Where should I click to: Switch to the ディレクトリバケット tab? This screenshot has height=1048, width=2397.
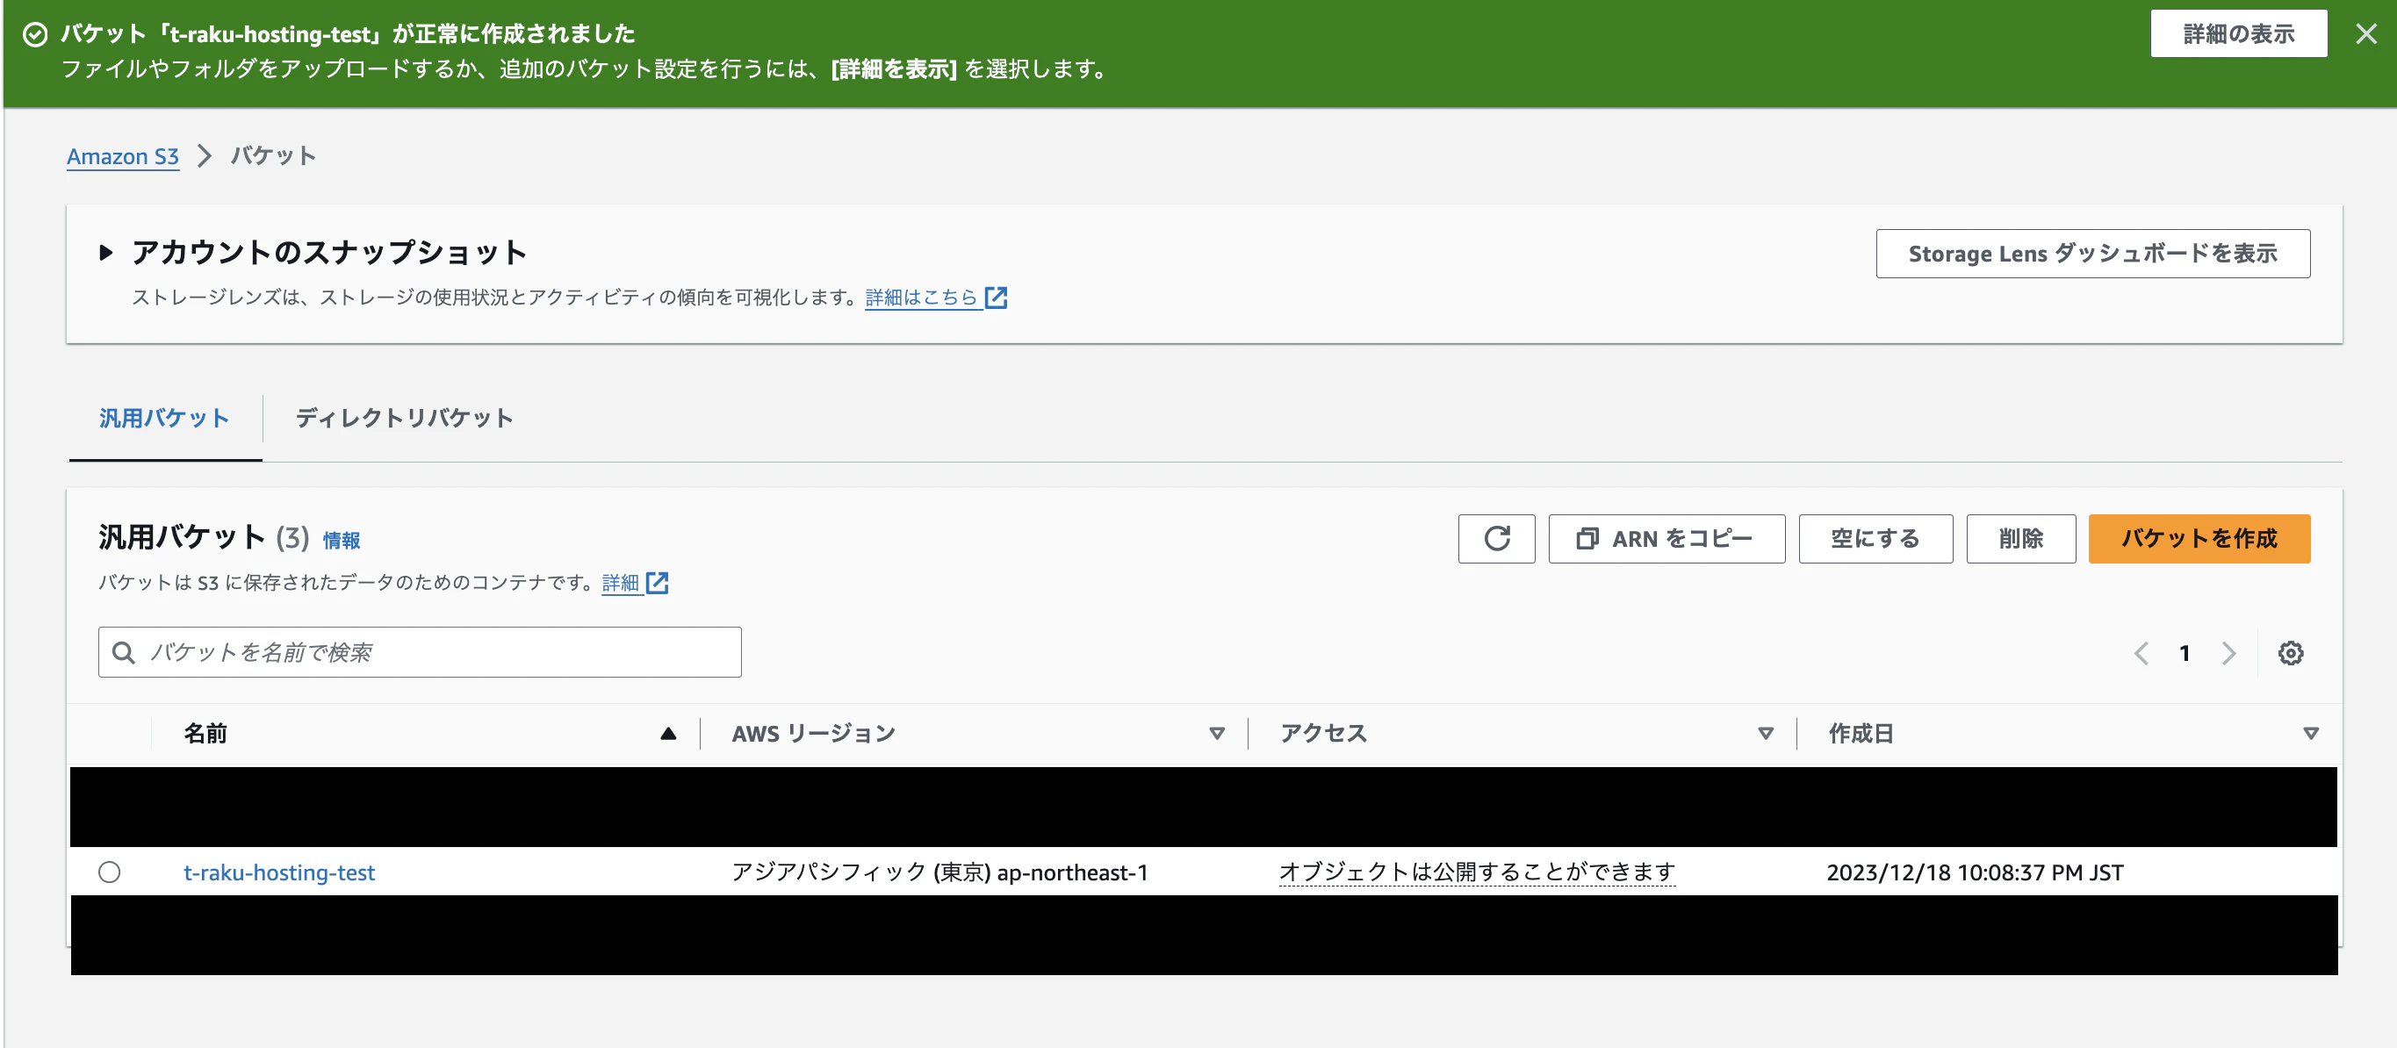click(402, 419)
